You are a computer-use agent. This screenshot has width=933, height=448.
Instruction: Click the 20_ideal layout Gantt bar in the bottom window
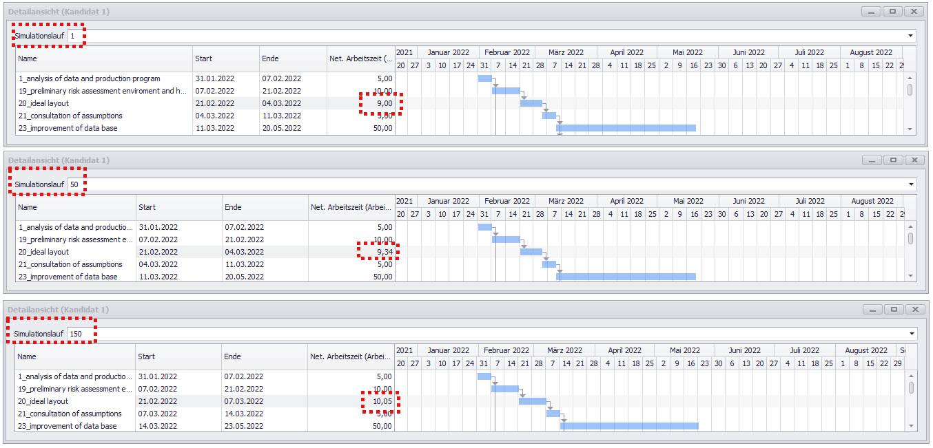[532, 401]
